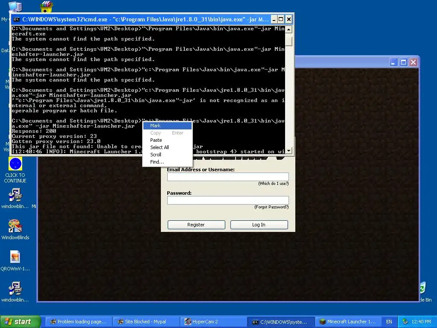Viewport: 437px width, 328px height.
Task: Choose Select All in context menu
Action: click(167, 147)
